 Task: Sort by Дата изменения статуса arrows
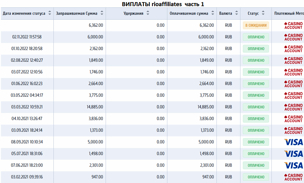[x=50, y=13]
